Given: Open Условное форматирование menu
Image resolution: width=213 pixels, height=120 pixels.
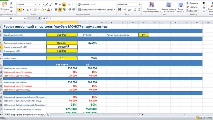Looking at the screenshot, I should (x=152, y=7).
